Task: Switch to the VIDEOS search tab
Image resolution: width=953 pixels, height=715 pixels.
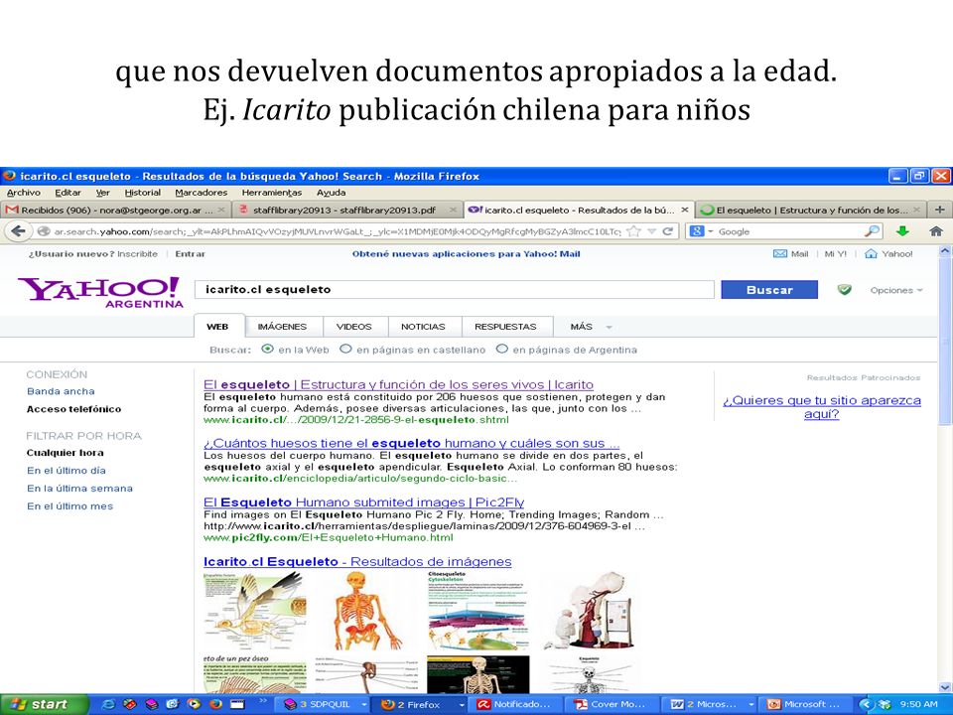Action: (353, 327)
